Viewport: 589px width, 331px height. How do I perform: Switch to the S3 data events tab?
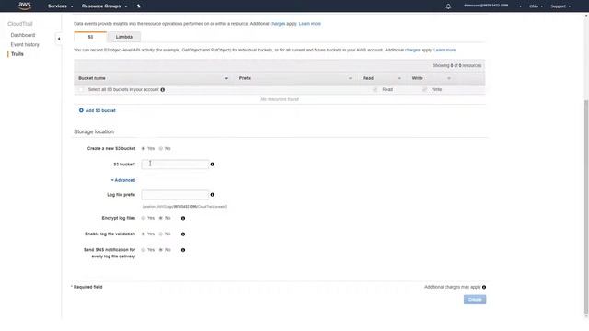click(x=90, y=37)
